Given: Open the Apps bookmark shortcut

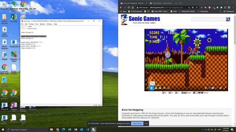Looking at the screenshot, I should click(x=123, y=11).
